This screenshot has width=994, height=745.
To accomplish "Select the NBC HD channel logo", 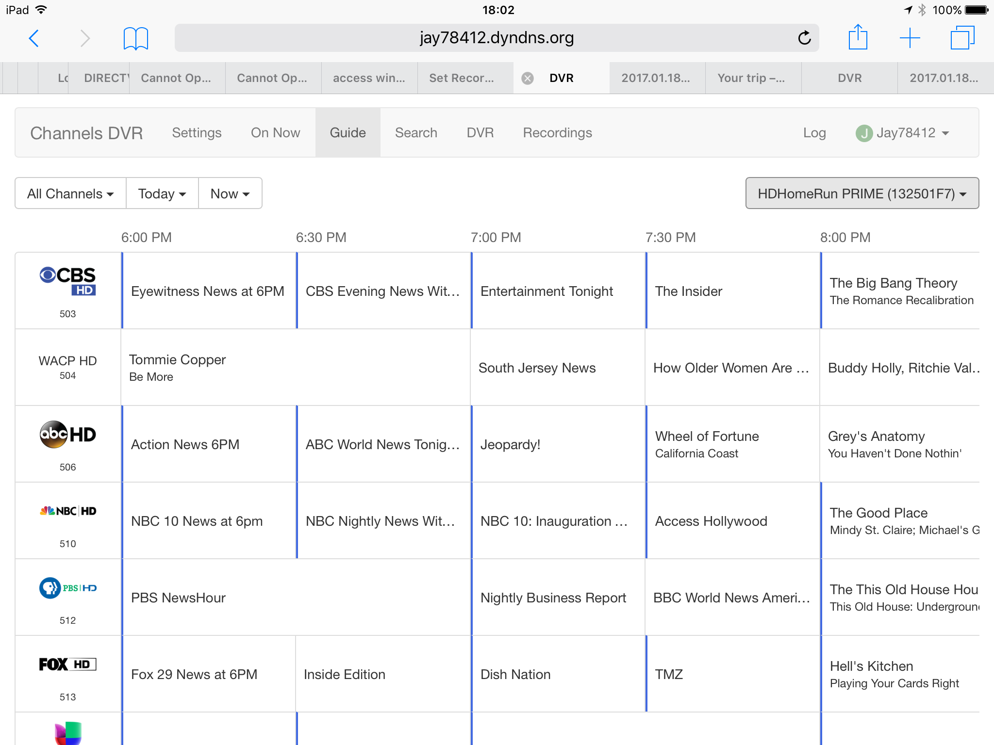I will coord(68,511).
